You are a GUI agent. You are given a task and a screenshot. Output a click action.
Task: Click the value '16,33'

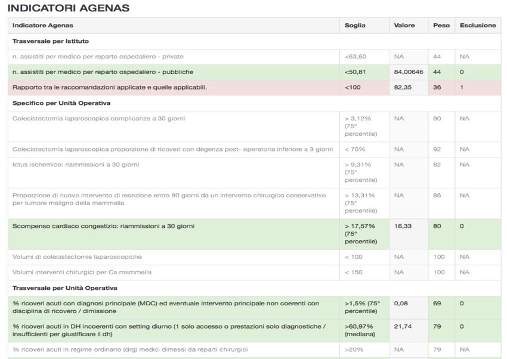click(x=403, y=226)
